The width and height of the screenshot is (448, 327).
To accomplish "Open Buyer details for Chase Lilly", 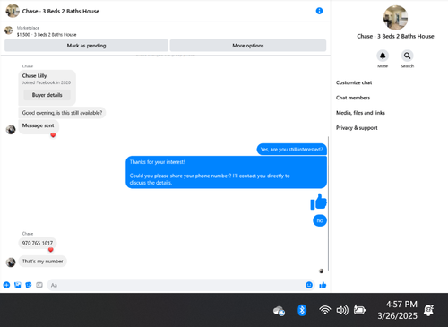I will tap(47, 95).
